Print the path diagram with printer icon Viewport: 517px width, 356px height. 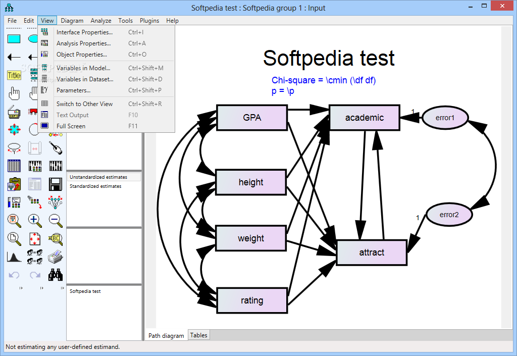56,257
